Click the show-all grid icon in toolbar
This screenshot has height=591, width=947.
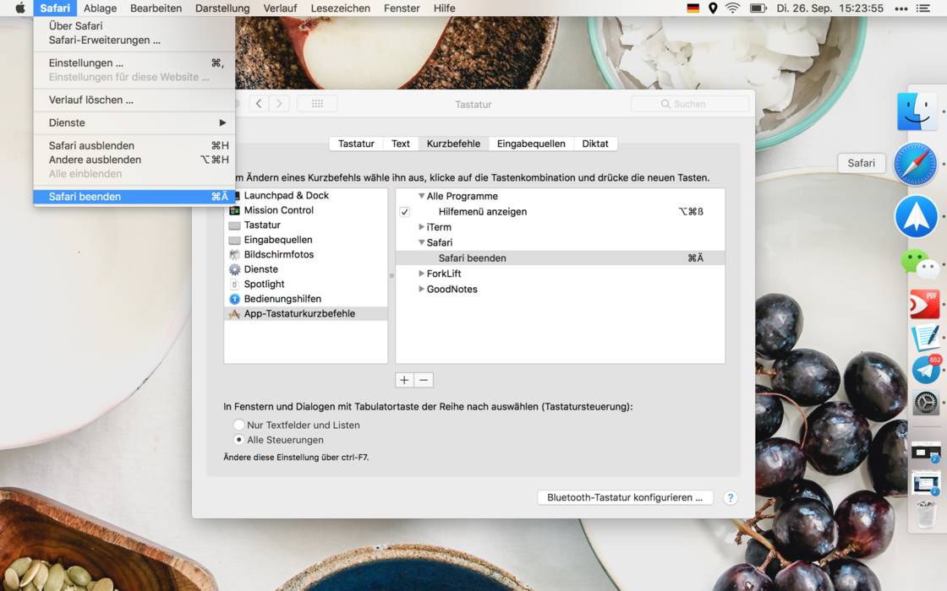(x=317, y=104)
